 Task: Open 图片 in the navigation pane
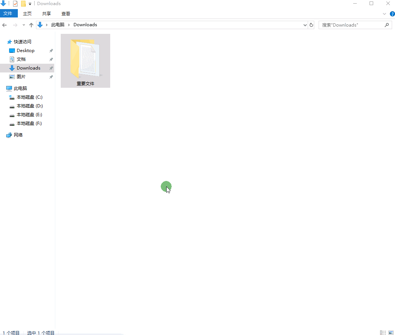tap(21, 77)
